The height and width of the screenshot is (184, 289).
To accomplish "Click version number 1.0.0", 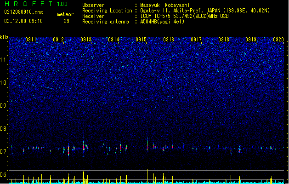I will pos(62,4).
